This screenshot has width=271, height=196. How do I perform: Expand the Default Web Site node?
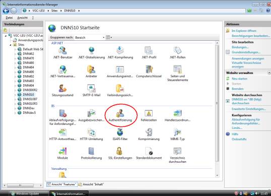tap(15, 49)
